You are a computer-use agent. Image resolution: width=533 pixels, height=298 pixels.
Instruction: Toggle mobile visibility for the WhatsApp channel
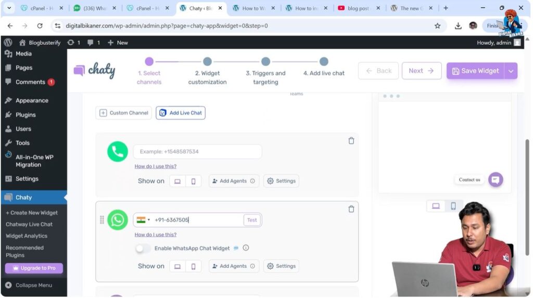point(193,266)
